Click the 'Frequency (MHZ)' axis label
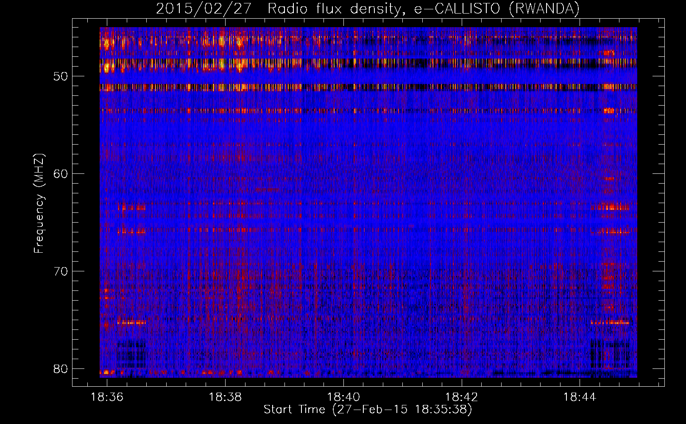Image resolution: width=686 pixels, height=424 pixels. click(x=39, y=204)
